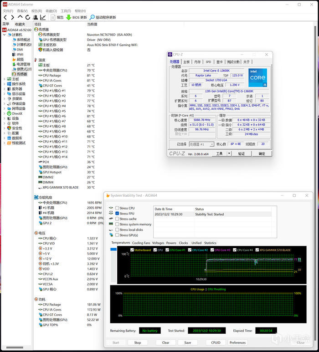Image resolution: width=319 pixels, height=352 pixels.
Task: Collapse the 计算机 tree node
Action: (4, 35)
